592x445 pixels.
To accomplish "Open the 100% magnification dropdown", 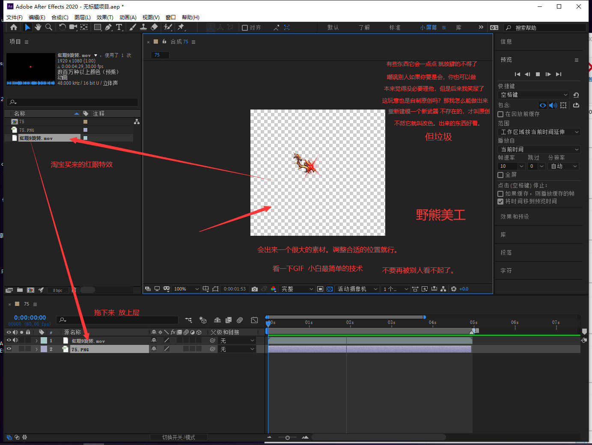I will (x=186, y=289).
